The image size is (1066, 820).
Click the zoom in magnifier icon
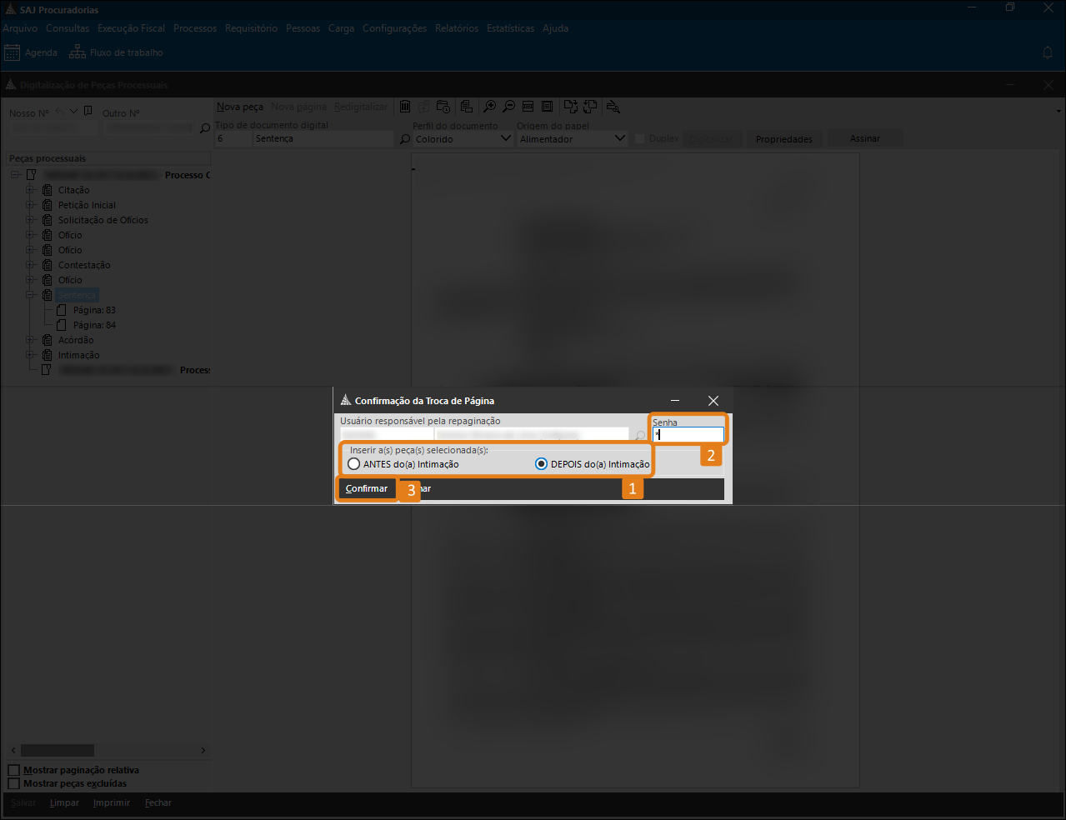(x=489, y=107)
